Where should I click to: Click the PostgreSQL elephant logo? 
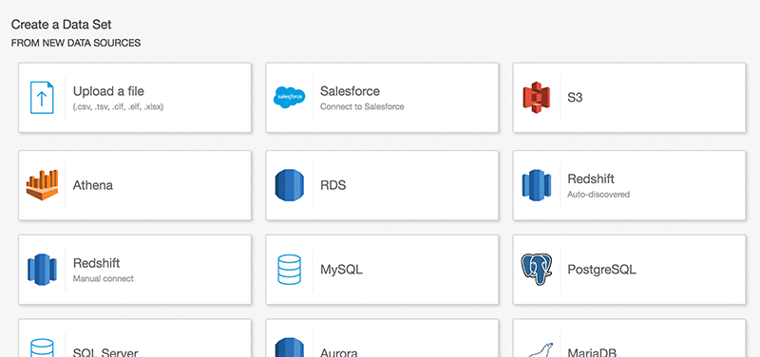click(537, 270)
